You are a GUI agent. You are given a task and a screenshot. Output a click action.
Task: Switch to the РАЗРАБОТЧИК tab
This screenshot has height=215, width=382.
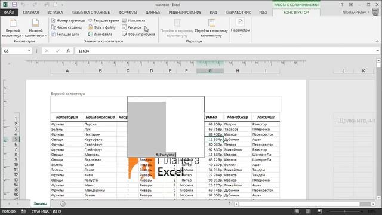coord(238,12)
